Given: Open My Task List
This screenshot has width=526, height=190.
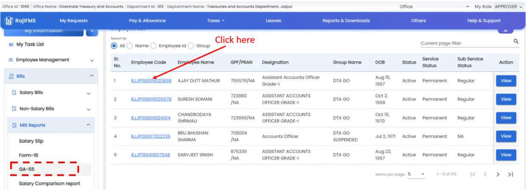Looking at the screenshot, I should [x=30, y=45].
